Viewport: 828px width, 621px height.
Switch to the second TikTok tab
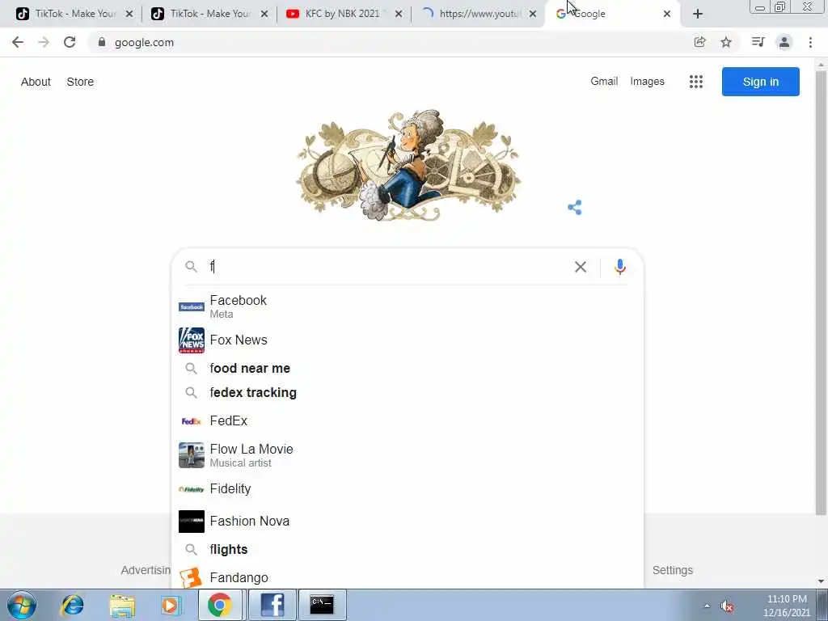click(x=209, y=14)
